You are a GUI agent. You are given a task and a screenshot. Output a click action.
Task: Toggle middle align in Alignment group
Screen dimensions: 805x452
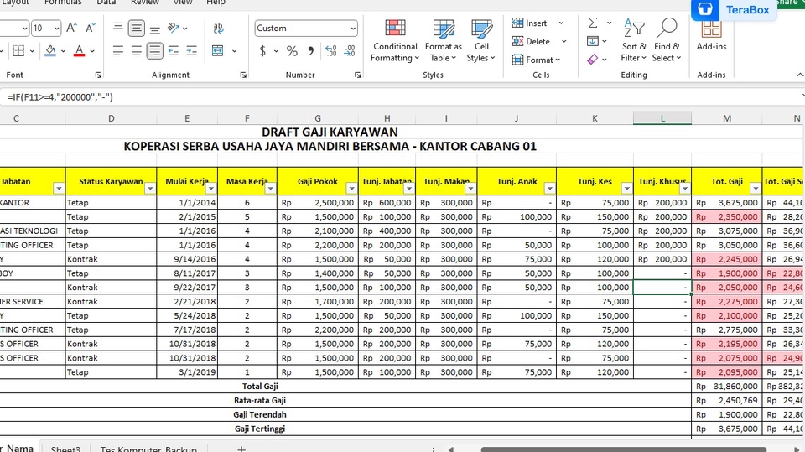pos(136,28)
